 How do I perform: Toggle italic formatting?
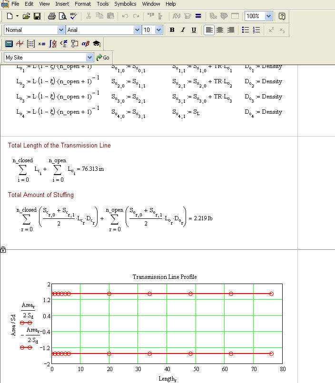(183, 30)
